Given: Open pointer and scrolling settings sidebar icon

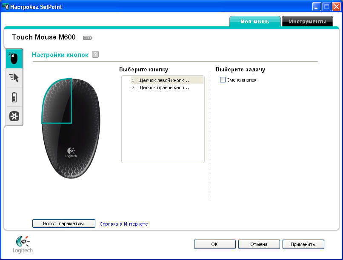Looking at the screenshot, I should (14, 78).
